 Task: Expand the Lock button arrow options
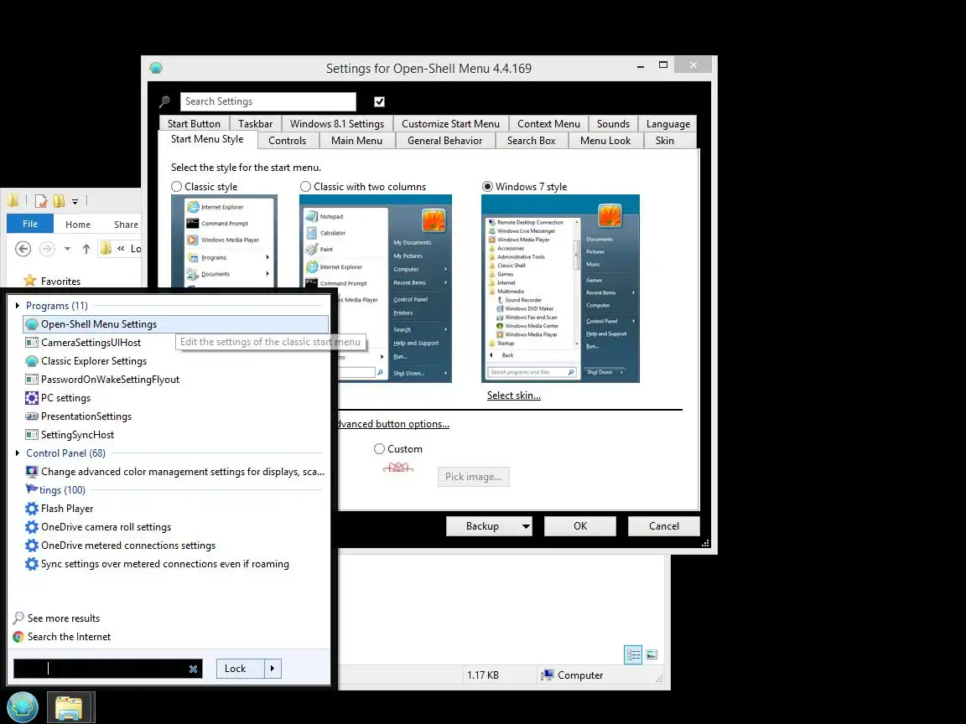point(273,669)
